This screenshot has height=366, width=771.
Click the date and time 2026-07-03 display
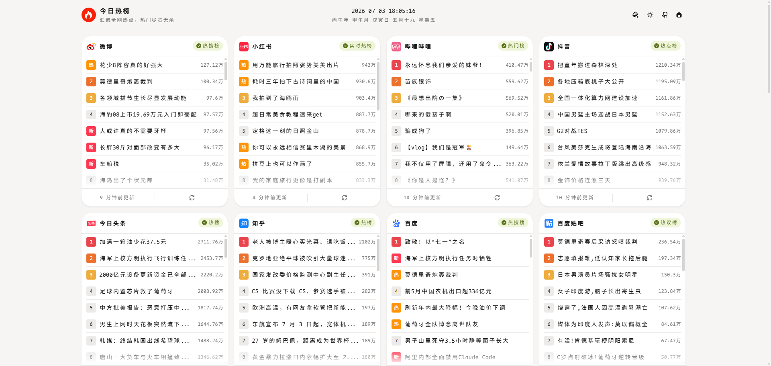point(383,11)
